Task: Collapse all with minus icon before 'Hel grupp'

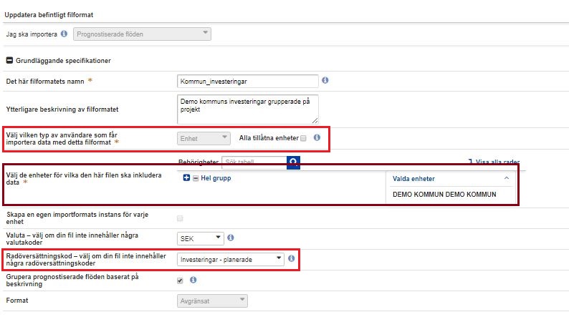Action: coord(196,178)
